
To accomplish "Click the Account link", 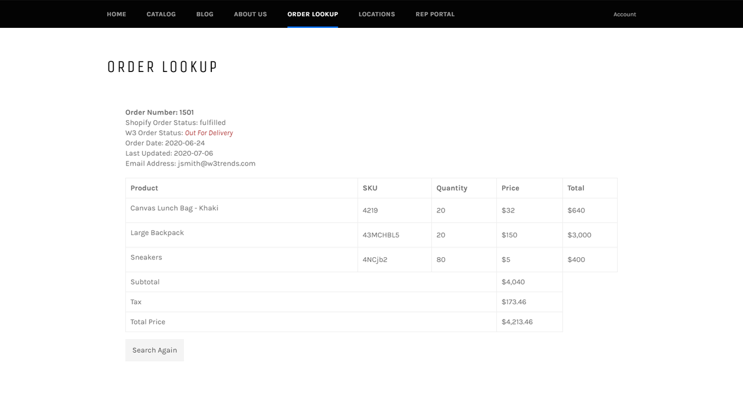I will (x=625, y=15).
